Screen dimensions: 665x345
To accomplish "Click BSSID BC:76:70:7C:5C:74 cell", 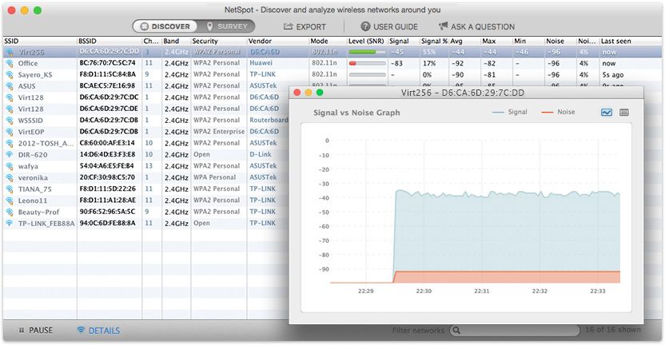I will click(108, 63).
